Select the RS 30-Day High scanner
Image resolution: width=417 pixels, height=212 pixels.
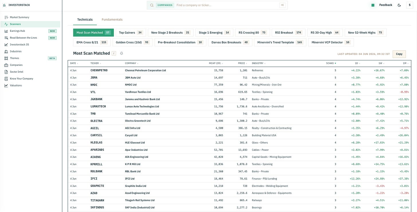tap(325, 33)
